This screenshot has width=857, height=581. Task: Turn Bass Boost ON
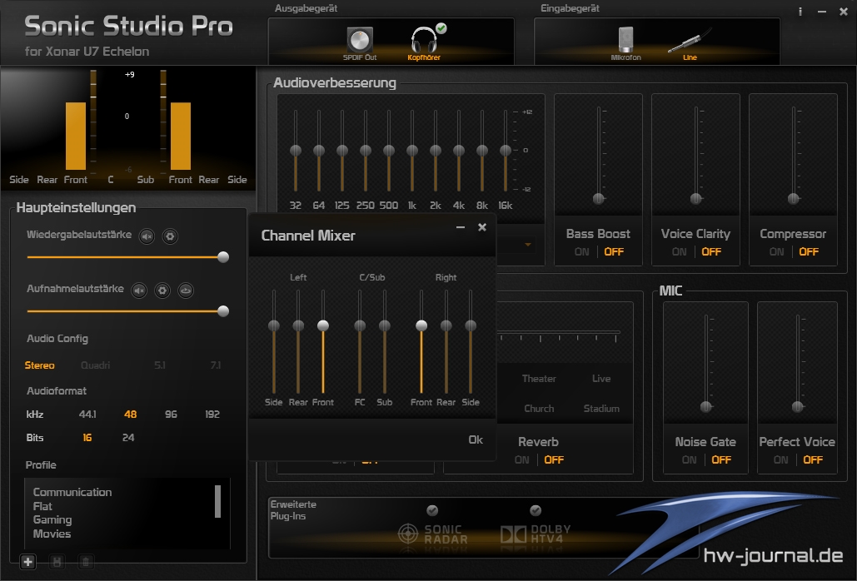pos(581,251)
